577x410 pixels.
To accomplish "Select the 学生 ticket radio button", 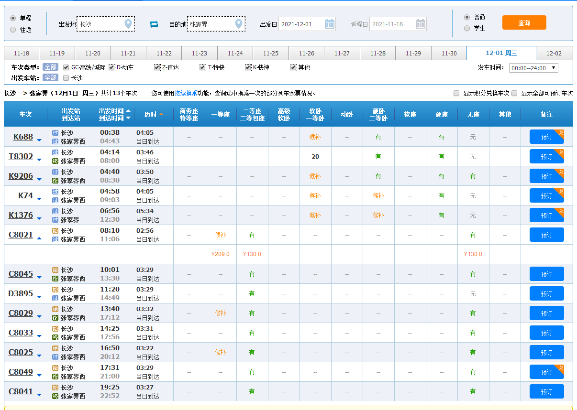I will point(467,28).
